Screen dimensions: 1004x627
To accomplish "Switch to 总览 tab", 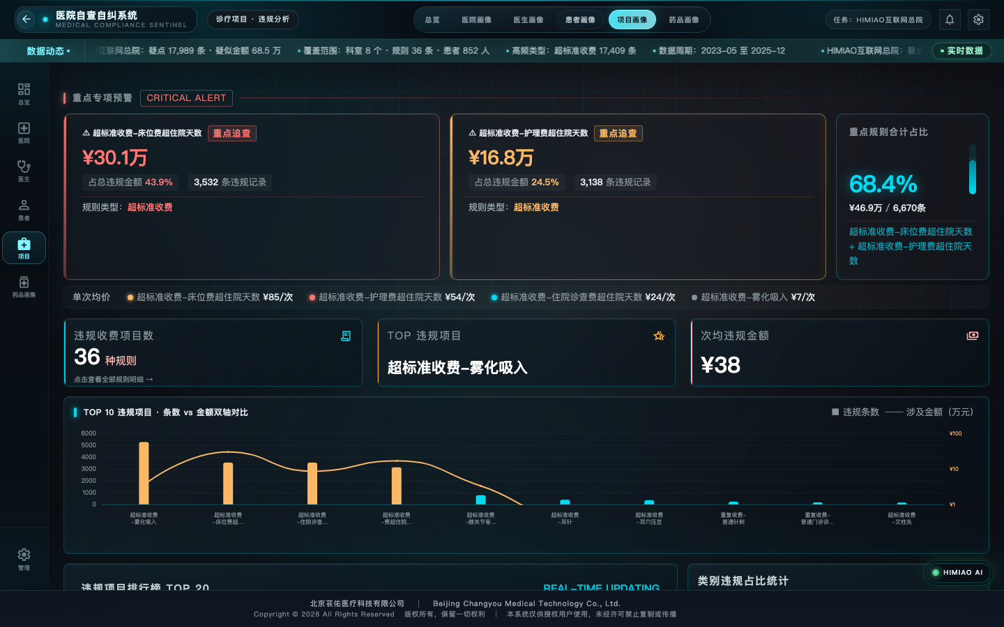I will pyautogui.click(x=432, y=20).
